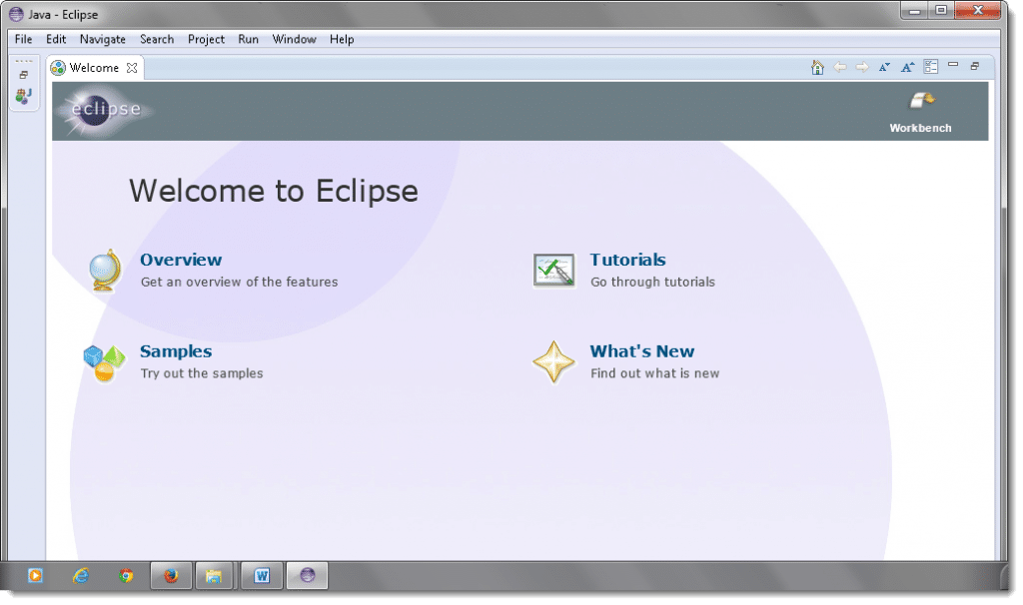Open the Customize page icon
1023x605 pixels.
931,67
